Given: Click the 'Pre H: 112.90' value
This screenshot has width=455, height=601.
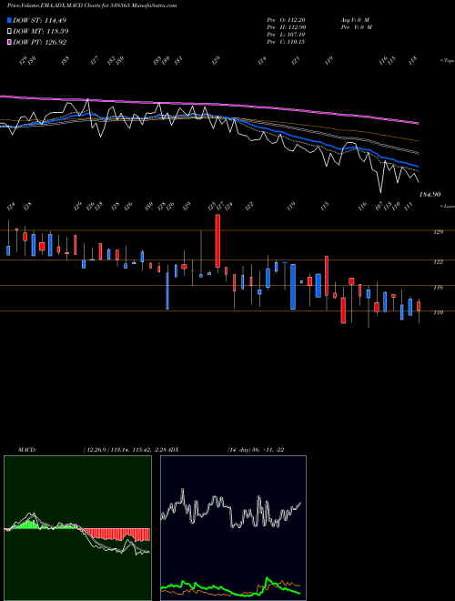Looking at the screenshot, I should pyautogui.click(x=286, y=27).
